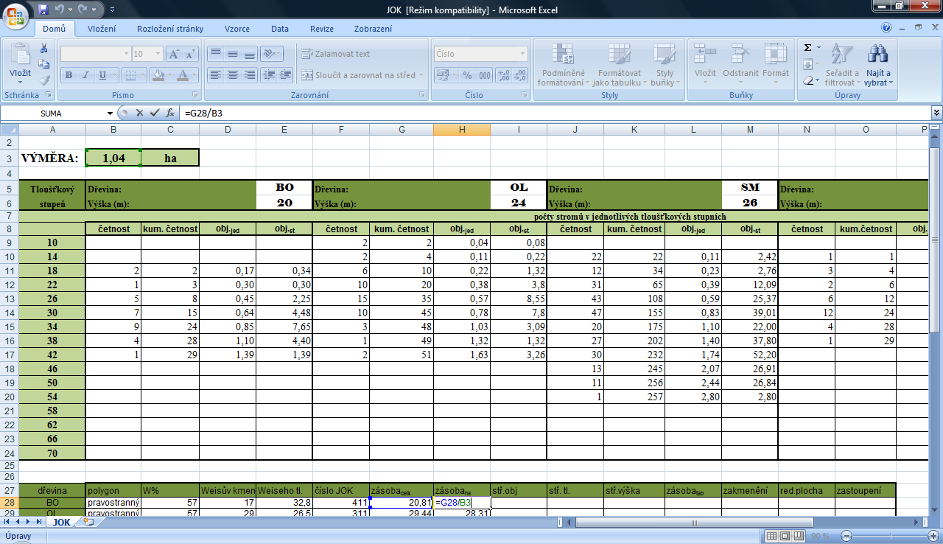The height and width of the screenshot is (544, 943).
Task: Toggle italic formatting
Action: pos(85,75)
